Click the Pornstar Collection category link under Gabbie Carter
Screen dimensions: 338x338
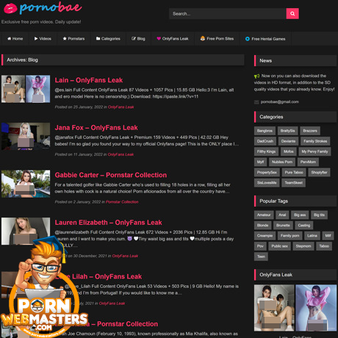tap(122, 202)
